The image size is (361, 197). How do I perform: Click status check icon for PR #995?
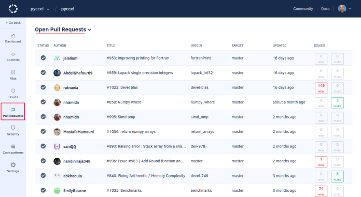pos(43,117)
